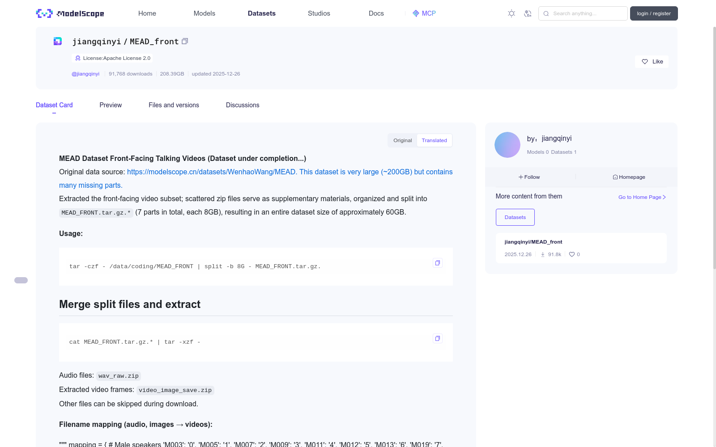Go to the Discussions tab
The width and height of the screenshot is (716, 447).
pyautogui.click(x=243, y=105)
